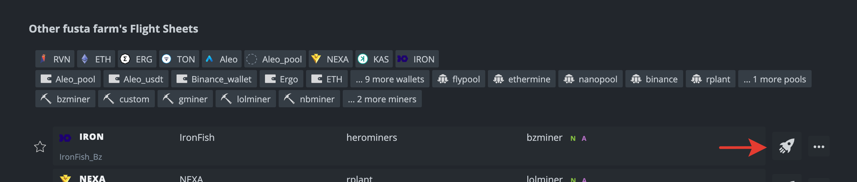
Task: Select the nanopool pool filter
Action: click(590, 79)
